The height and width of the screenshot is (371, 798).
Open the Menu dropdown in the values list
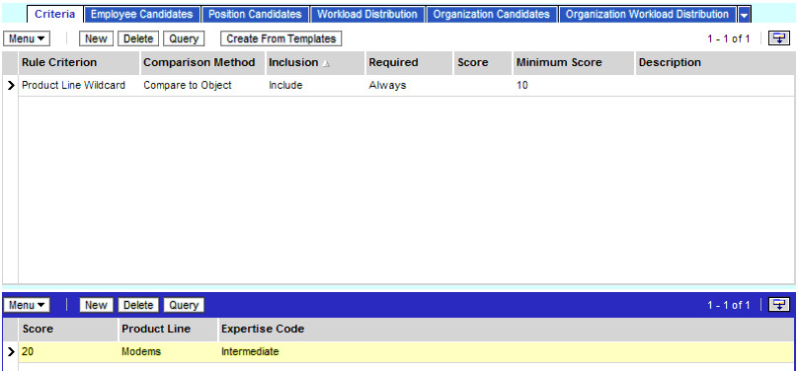click(x=27, y=305)
